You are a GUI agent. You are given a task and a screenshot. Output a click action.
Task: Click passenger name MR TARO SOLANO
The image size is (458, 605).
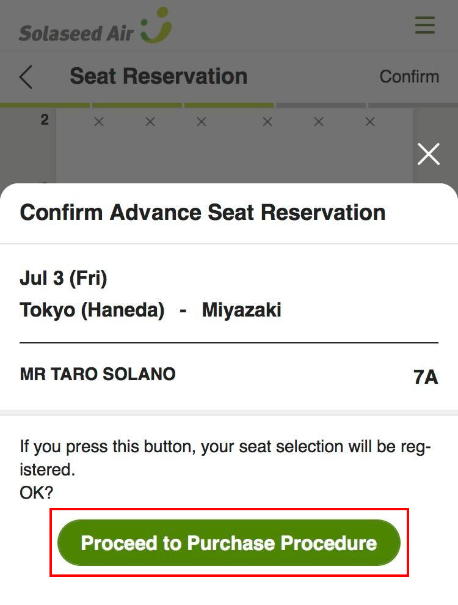[x=98, y=374]
